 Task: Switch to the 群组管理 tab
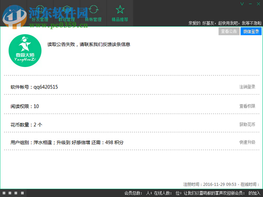(x=67, y=13)
